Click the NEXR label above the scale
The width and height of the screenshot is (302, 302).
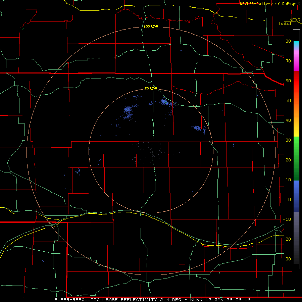[x=295, y=20]
